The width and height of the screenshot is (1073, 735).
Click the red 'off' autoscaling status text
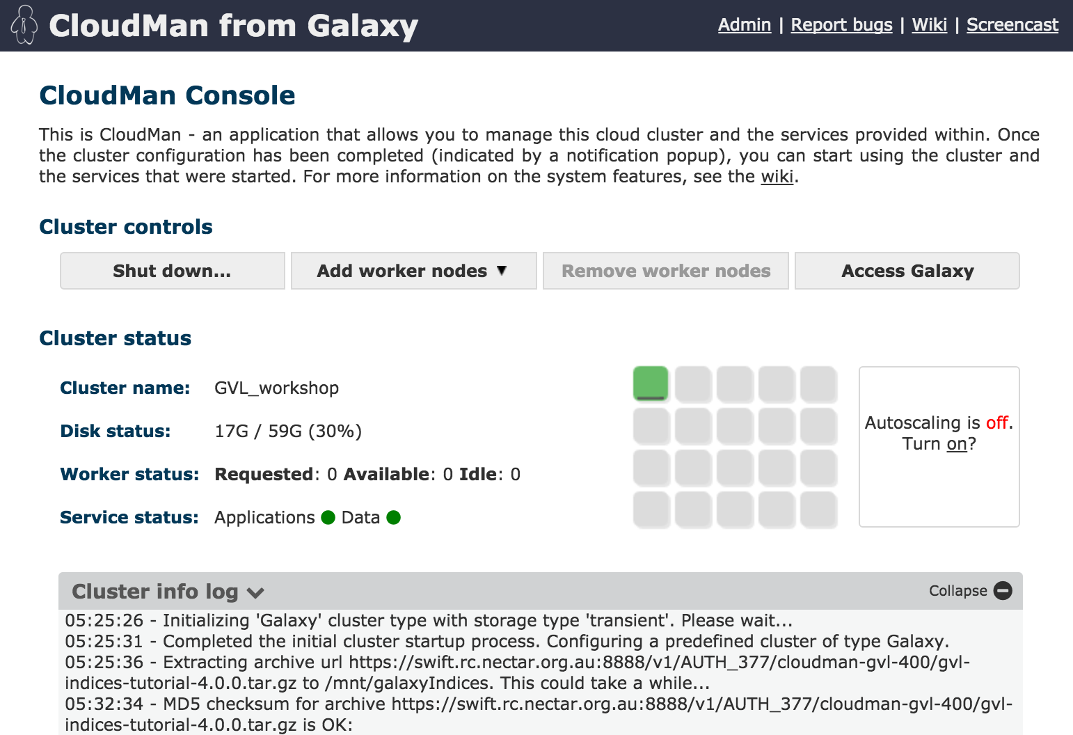click(997, 422)
